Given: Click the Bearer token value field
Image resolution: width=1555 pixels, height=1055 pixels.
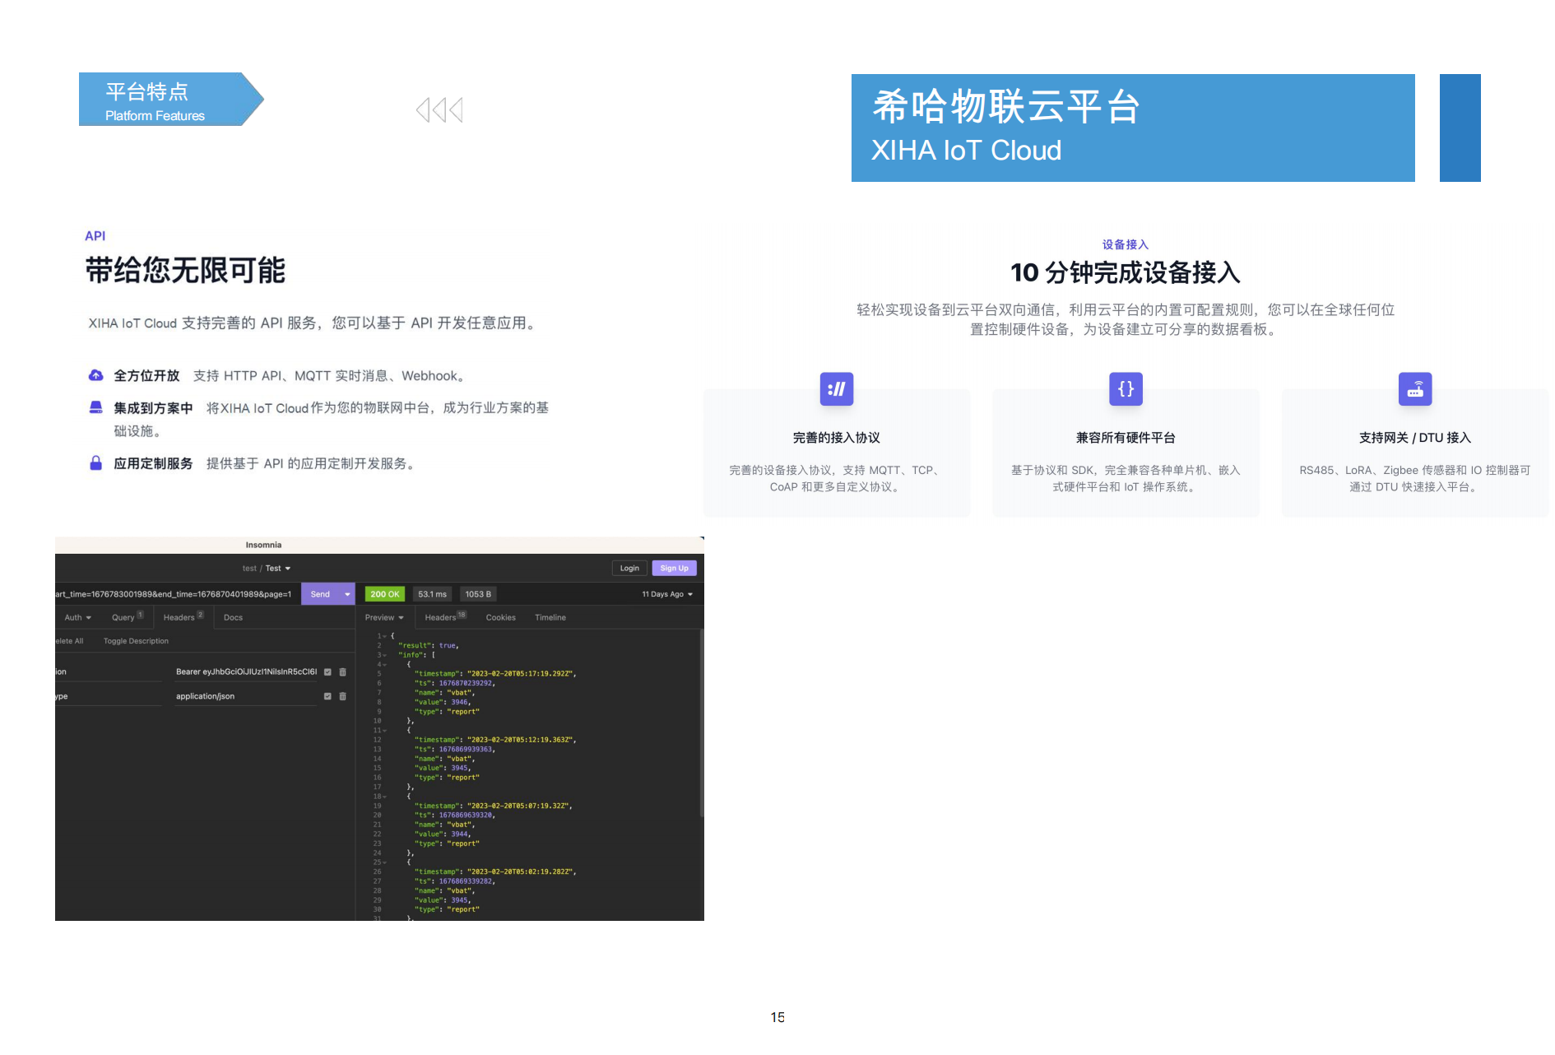Looking at the screenshot, I should point(246,672).
